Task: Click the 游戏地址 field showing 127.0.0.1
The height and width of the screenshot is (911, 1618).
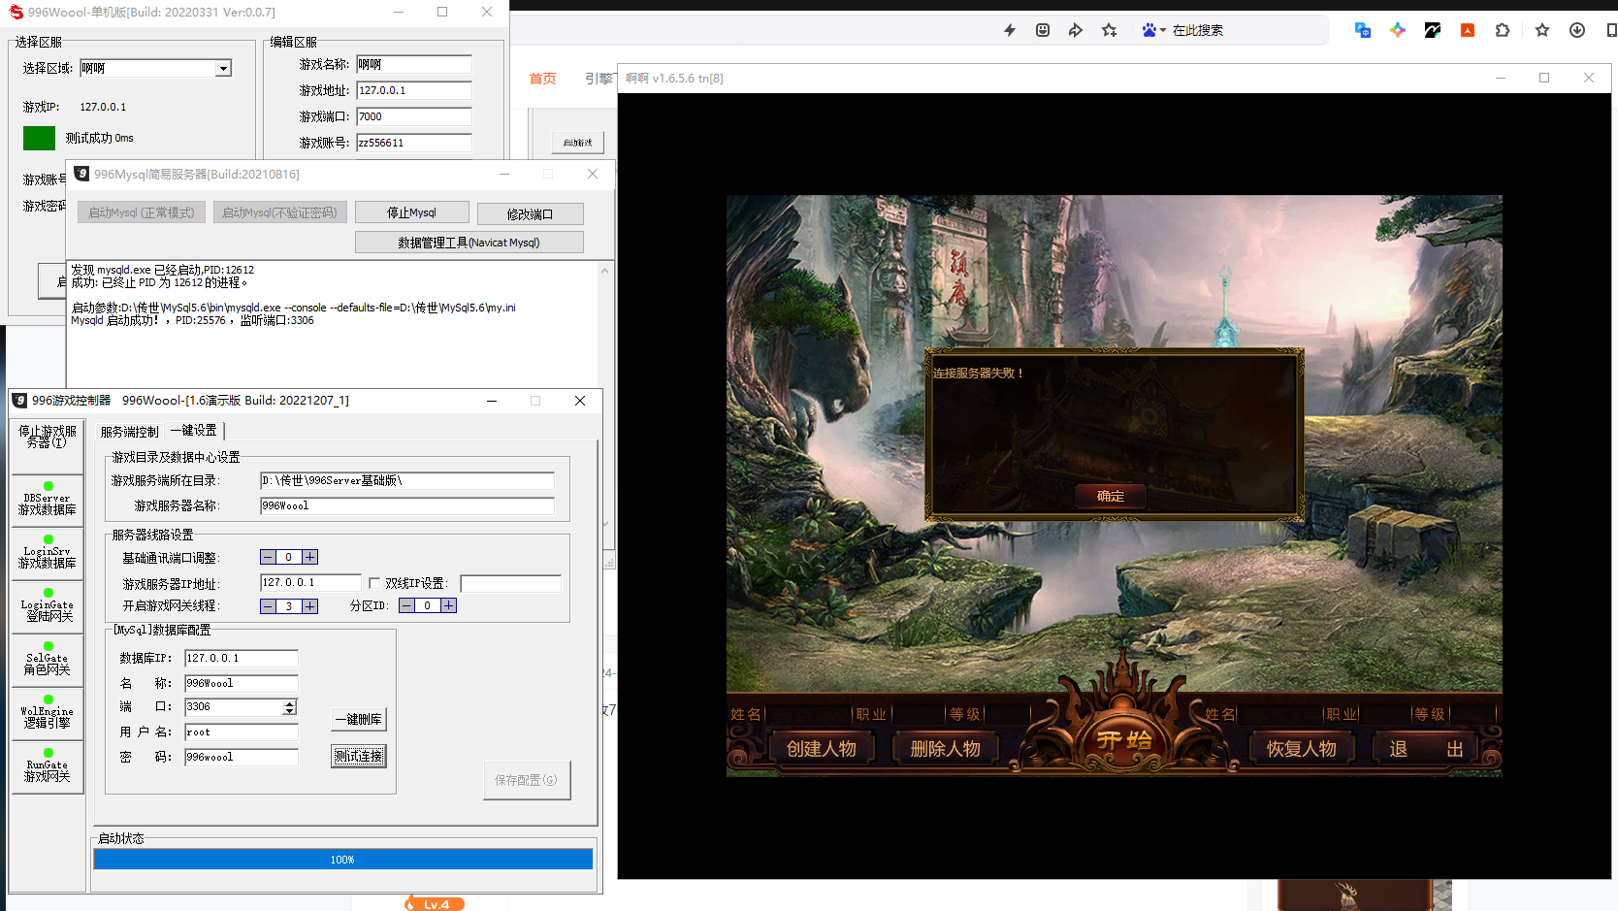Action: [413, 90]
